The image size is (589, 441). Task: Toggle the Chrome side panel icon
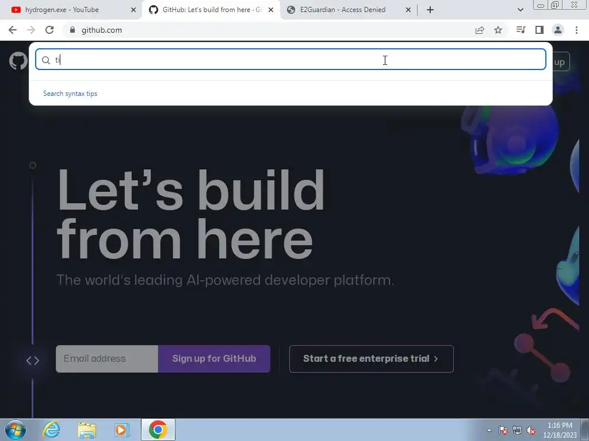point(540,30)
